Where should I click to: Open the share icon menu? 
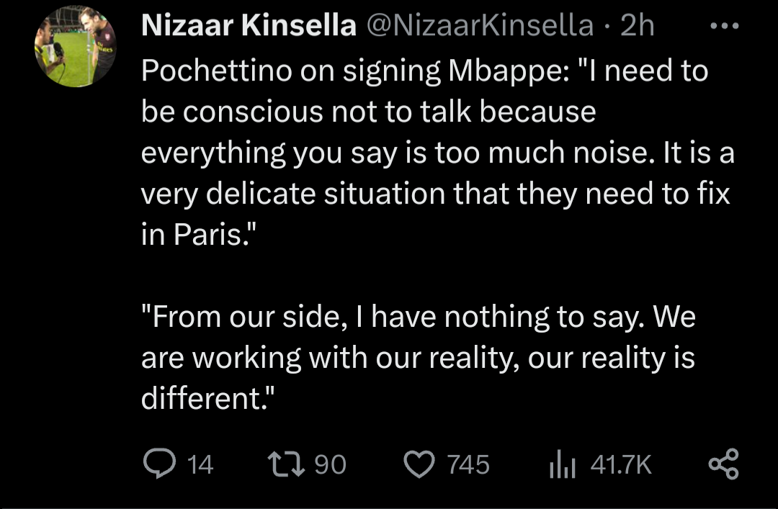tap(723, 464)
